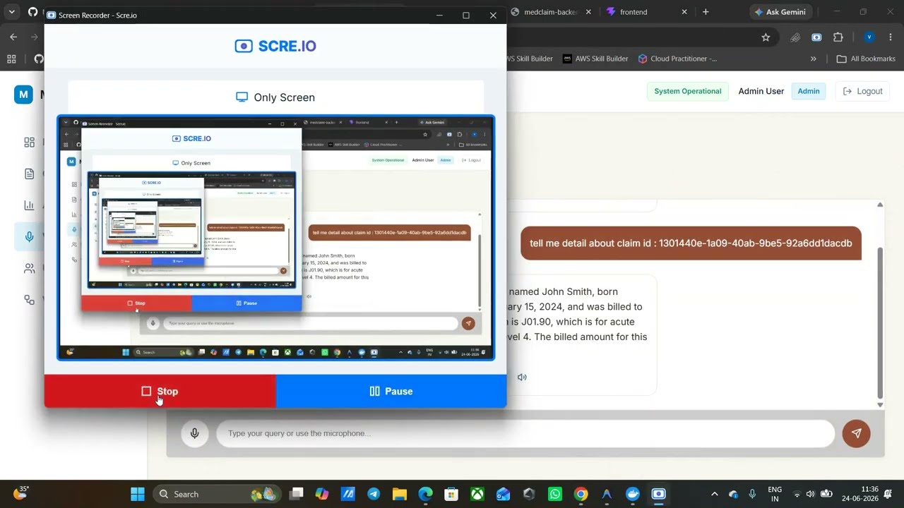Open the Chrome profile avatar
Image resolution: width=904 pixels, height=508 pixels.
869,37
